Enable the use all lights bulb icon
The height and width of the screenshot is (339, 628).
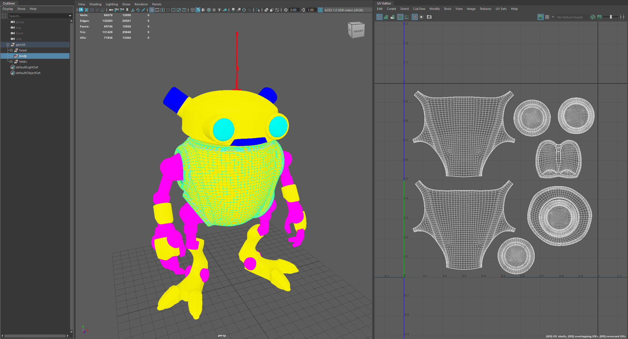click(219, 10)
